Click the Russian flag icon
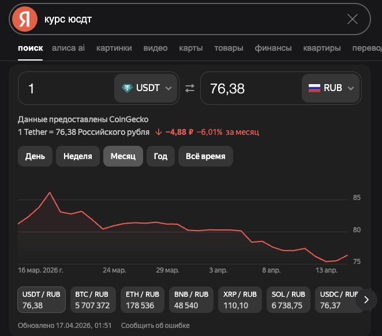 point(314,88)
